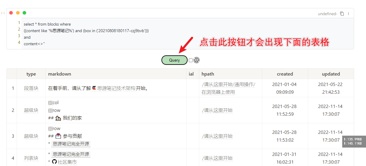Click the yellow window dot in code block
This screenshot has height=166, width=366.
(x=18, y=13)
